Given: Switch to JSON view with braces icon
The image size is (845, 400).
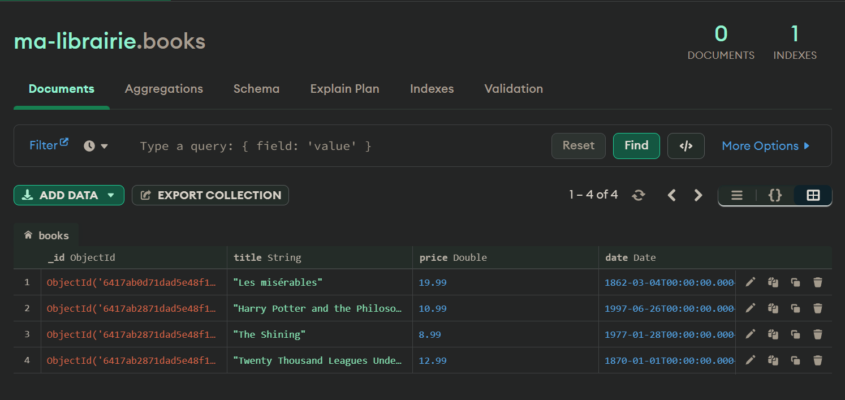Looking at the screenshot, I should [775, 195].
